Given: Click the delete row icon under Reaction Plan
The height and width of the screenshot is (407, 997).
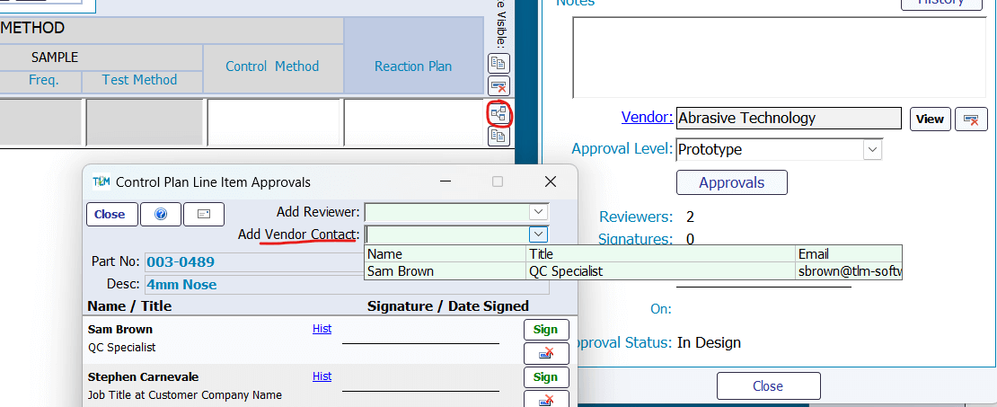Looking at the screenshot, I should [x=498, y=86].
